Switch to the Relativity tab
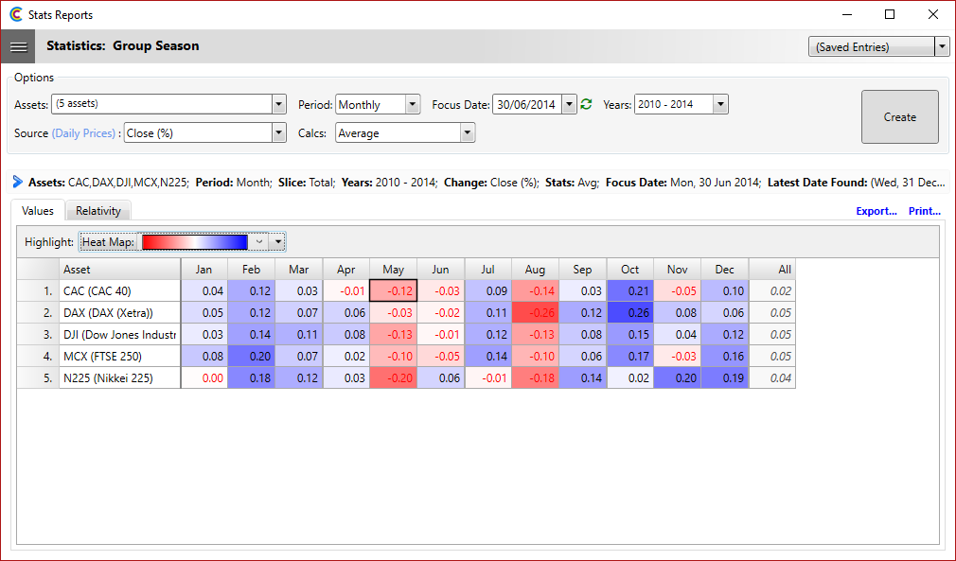This screenshot has height=561, width=956. click(98, 211)
